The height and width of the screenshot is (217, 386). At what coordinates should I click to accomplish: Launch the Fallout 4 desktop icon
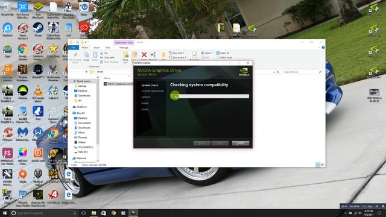53,91
